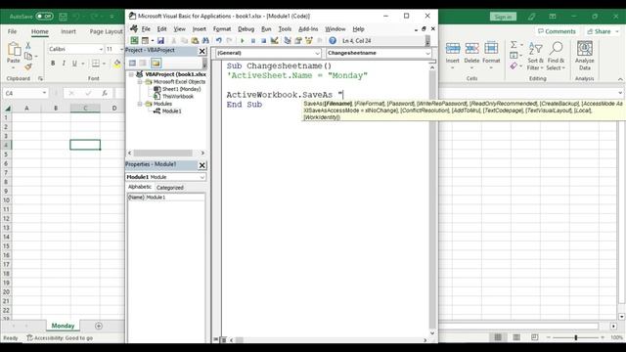Add new sheet with plus button
Viewport: 626px width, 352px height.
click(x=99, y=326)
